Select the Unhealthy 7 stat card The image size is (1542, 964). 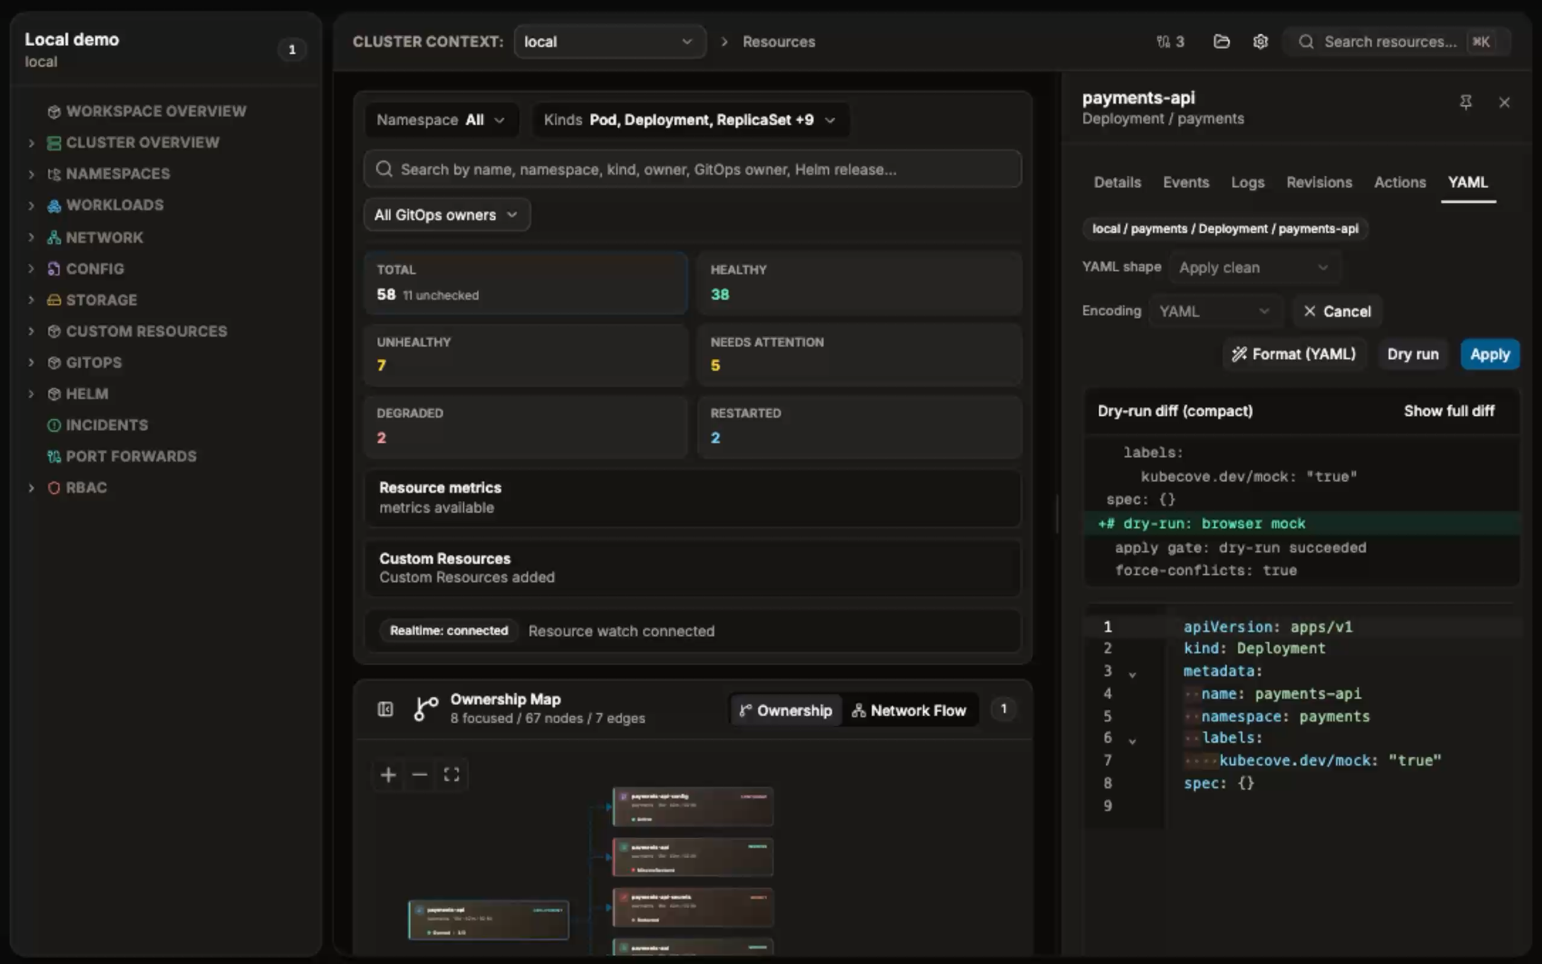click(526, 354)
